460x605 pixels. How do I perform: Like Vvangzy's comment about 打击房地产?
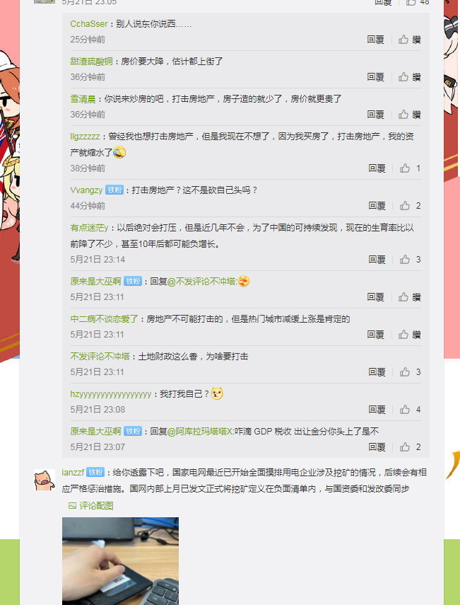pos(404,206)
